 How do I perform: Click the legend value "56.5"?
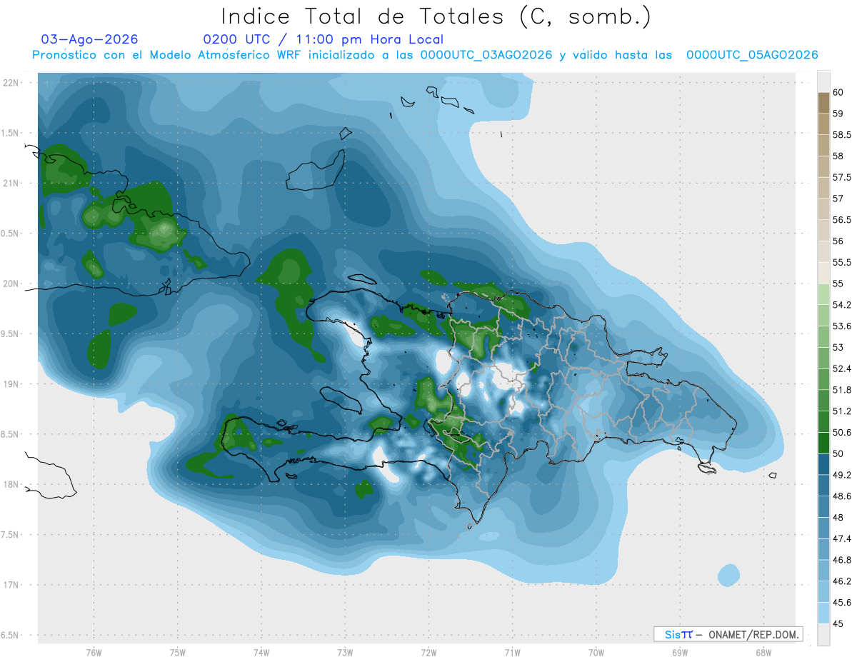841,220
